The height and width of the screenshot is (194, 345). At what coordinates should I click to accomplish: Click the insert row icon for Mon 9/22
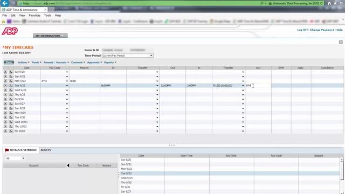(x=11, y=81)
